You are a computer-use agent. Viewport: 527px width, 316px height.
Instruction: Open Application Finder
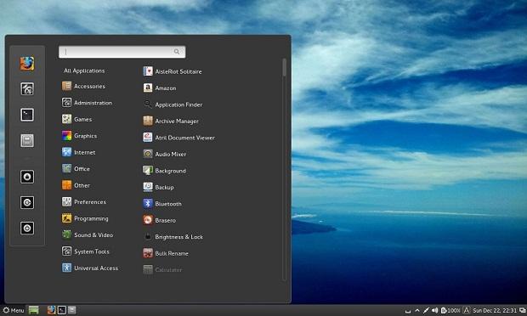coord(173,104)
